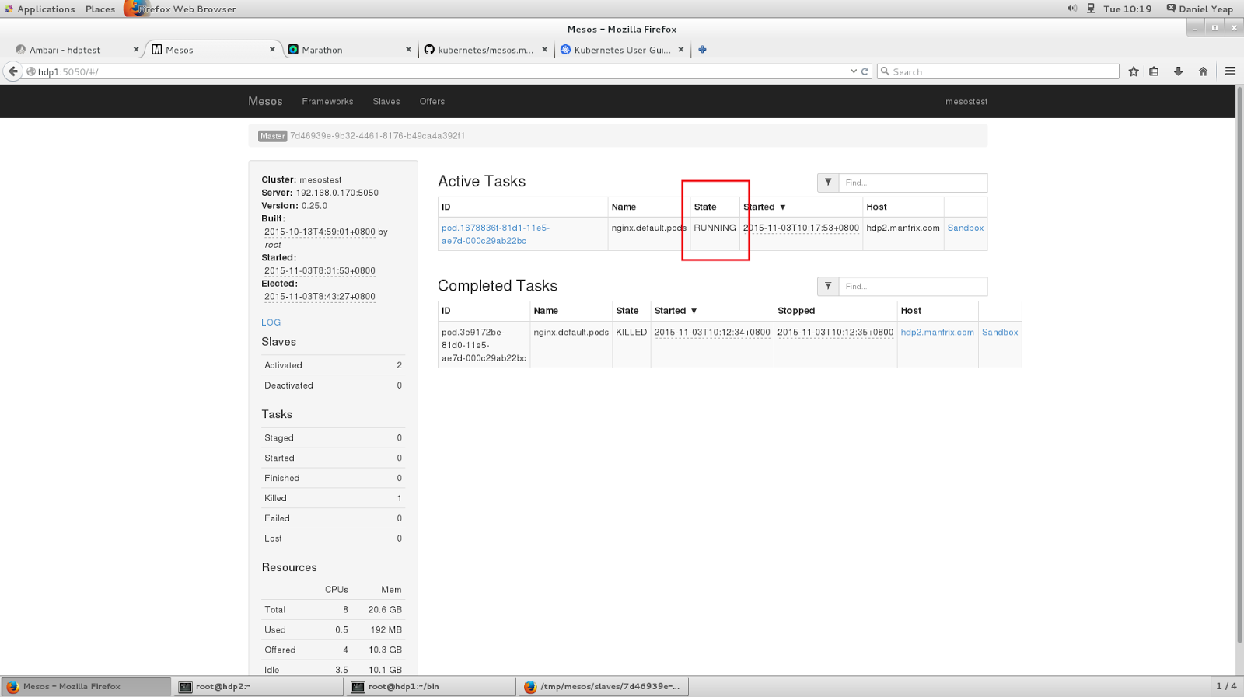Click the Killed tasks count row
Viewport: 1244px width, 697px height.
pos(333,498)
